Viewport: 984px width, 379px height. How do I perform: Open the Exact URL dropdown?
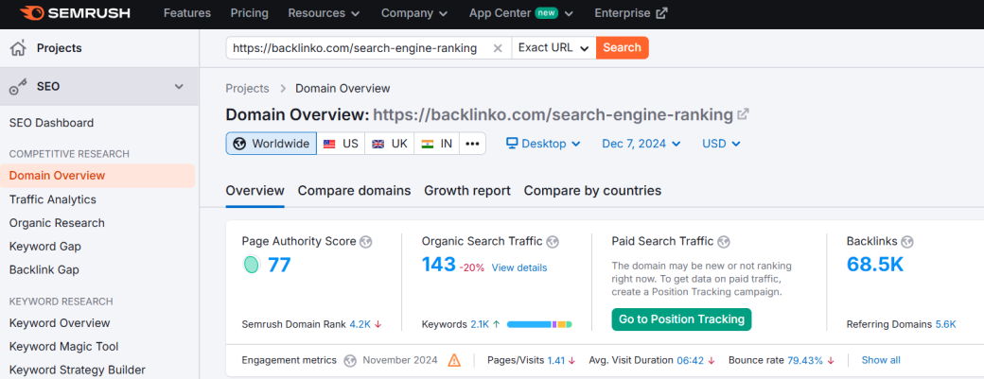coord(553,47)
